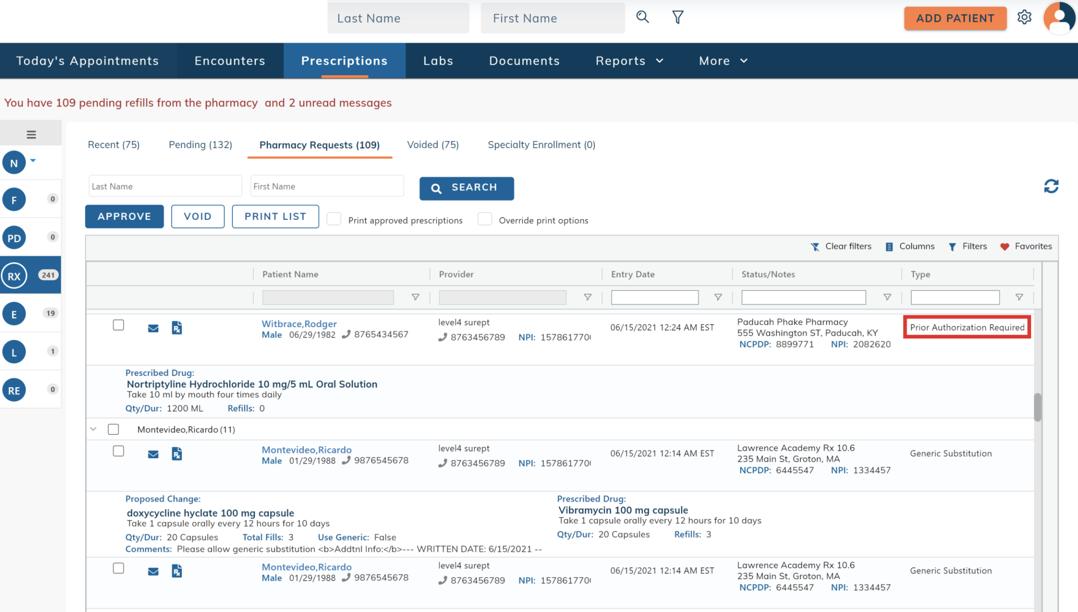The height and width of the screenshot is (612, 1078).
Task: Select the Montevideo,Ricardo group checkbox
Action: pos(113,429)
